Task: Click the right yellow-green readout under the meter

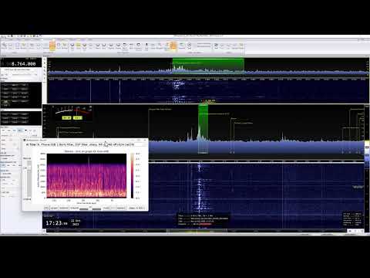Action: [78, 117]
